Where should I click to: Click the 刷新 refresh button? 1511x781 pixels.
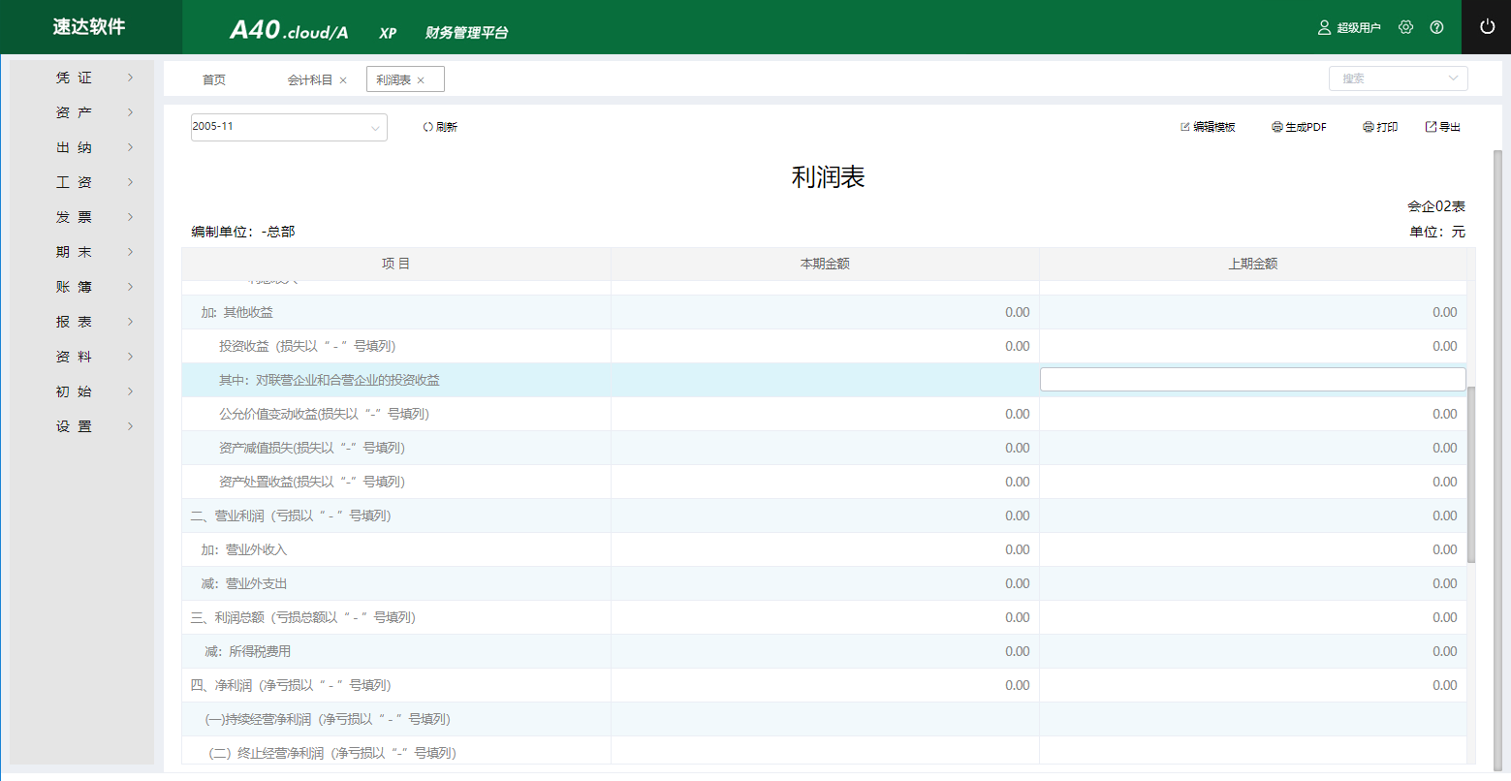coord(440,127)
